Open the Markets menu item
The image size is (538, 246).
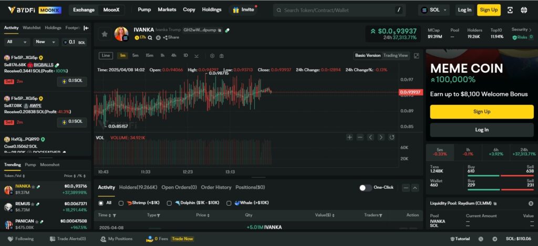pos(167,9)
